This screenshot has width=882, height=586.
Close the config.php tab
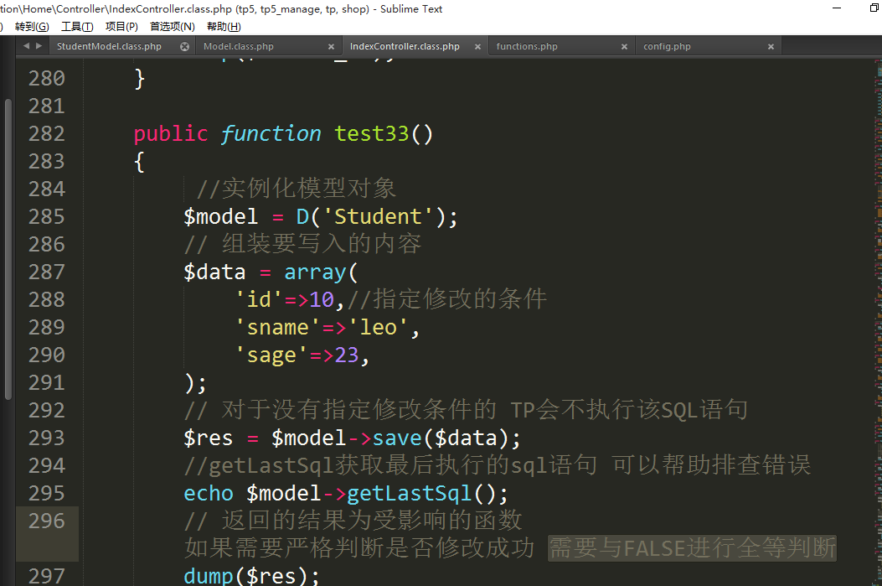771,47
